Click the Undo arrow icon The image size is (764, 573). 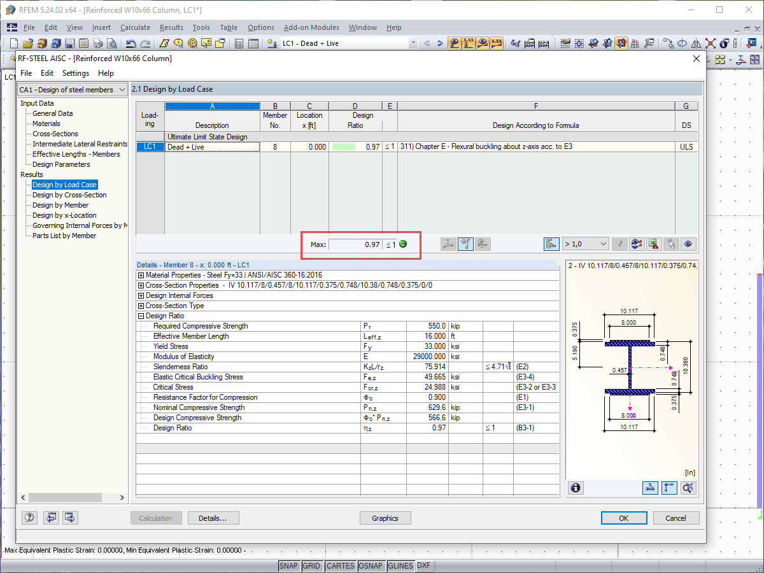(x=131, y=43)
